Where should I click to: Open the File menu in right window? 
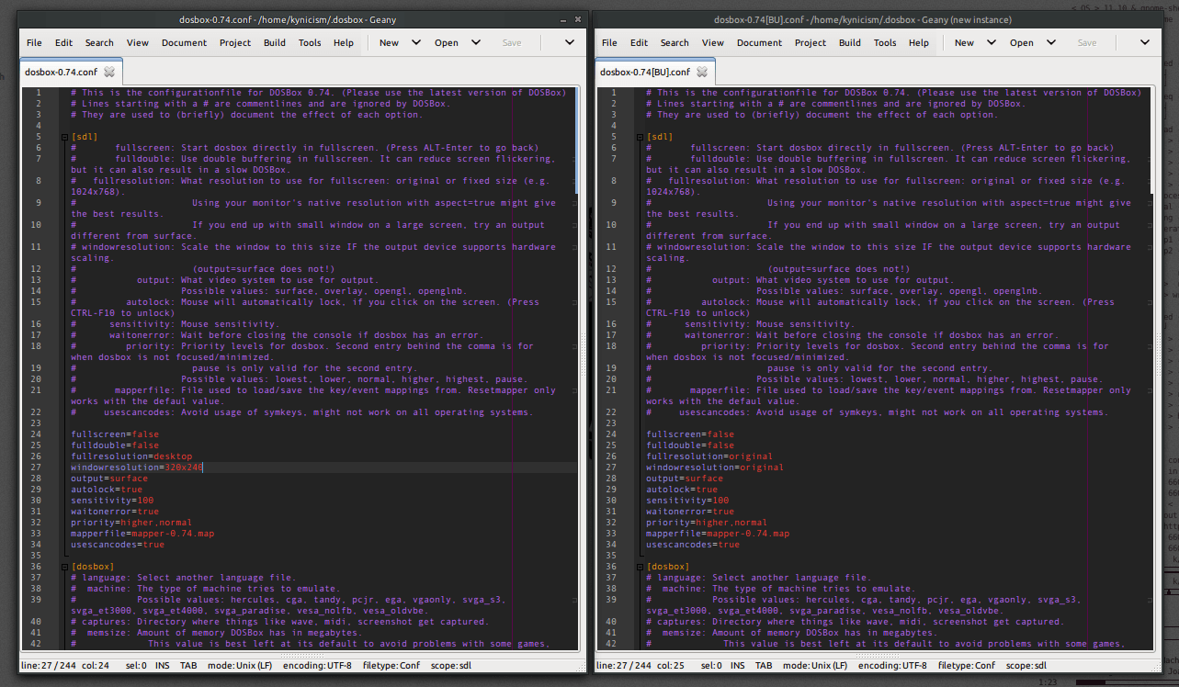(x=609, y=43)
